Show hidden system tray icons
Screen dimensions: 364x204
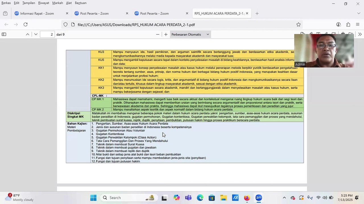pyautogui.click(x=284, y=198)
